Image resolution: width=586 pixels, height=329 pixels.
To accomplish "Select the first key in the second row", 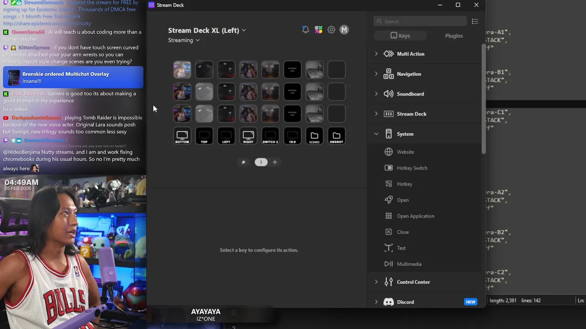I will [x=182, y=92].
